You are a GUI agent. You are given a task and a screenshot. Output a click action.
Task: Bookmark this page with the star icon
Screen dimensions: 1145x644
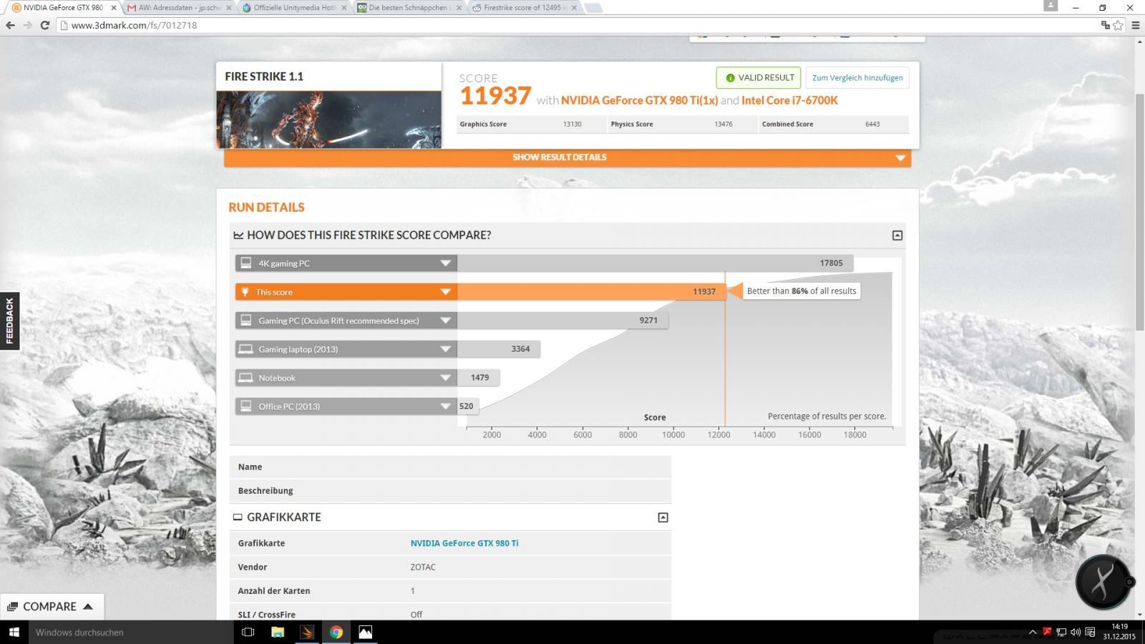point(1119,25)
